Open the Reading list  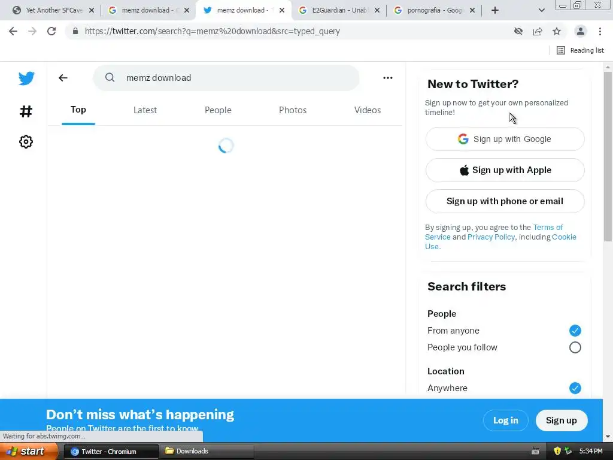pos(580,50)
